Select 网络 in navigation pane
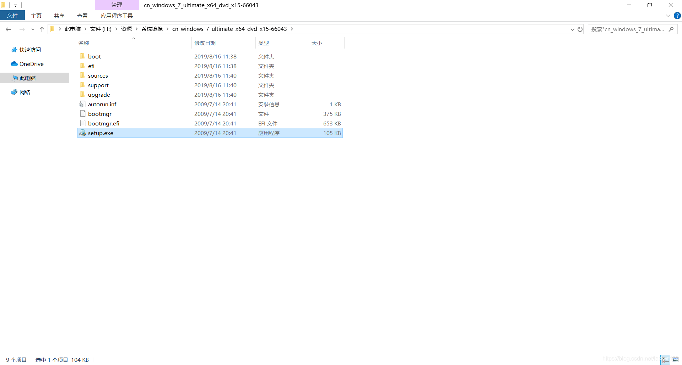 tap(25, 92)
